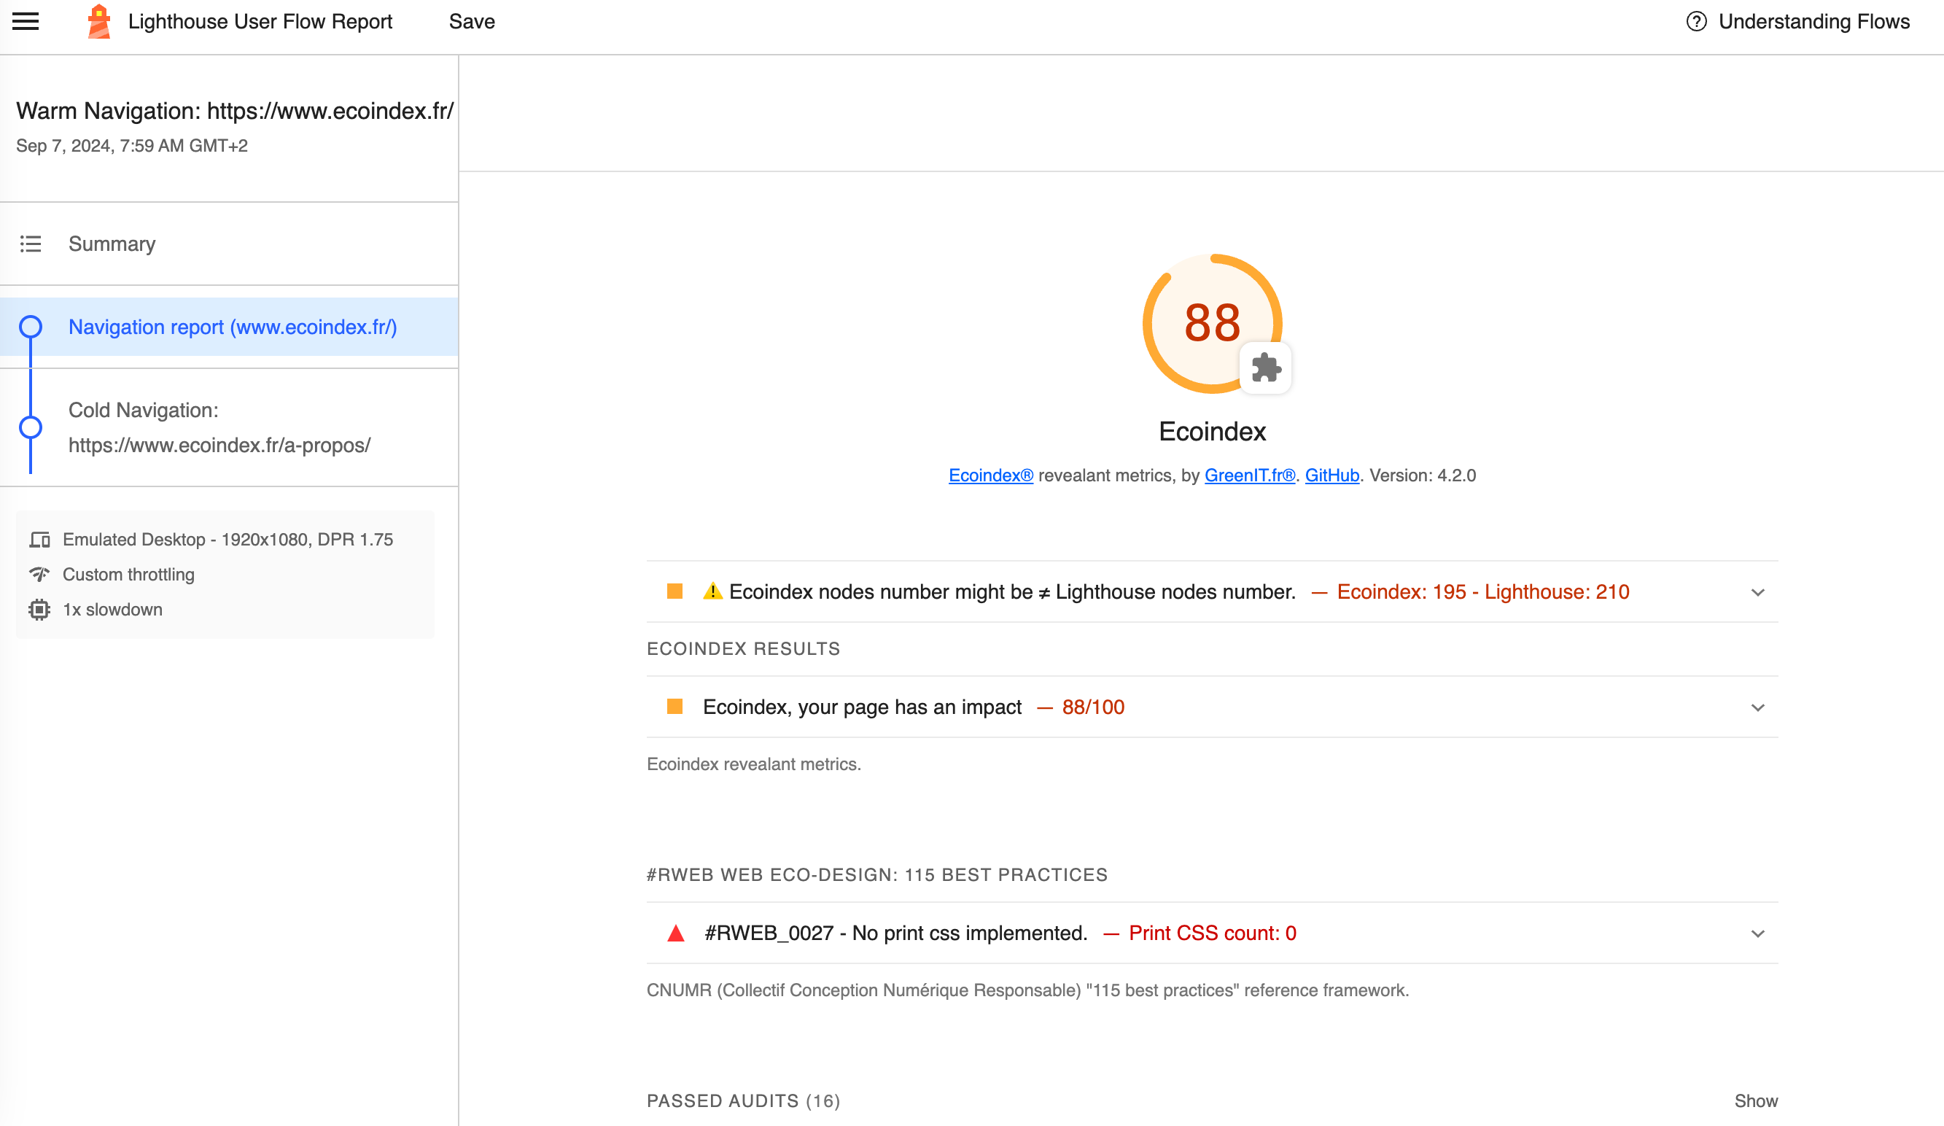1944x1126 pixels.
Task: Select the Navigation report timeline circle
Action: pyautogui.click(x=31, y=327)
